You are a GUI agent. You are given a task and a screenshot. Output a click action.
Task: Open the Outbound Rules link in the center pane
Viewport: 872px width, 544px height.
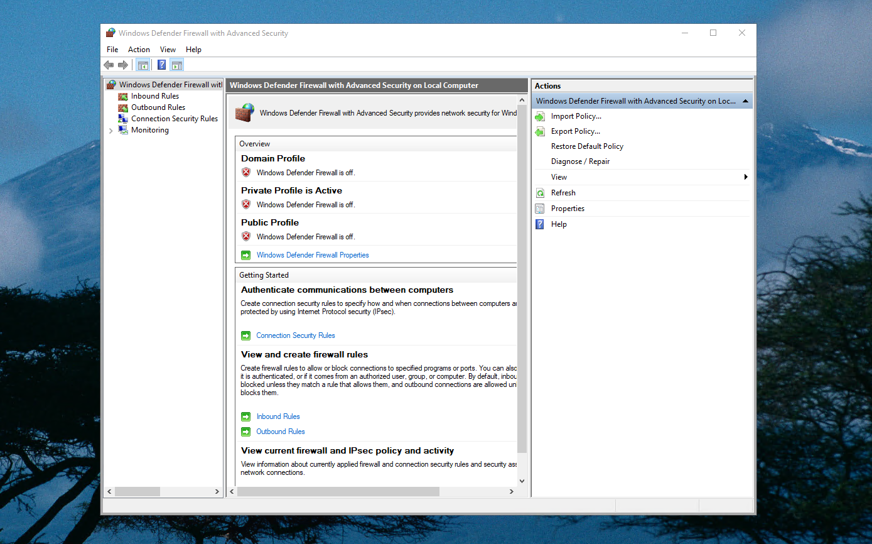[x=281, y=432]
